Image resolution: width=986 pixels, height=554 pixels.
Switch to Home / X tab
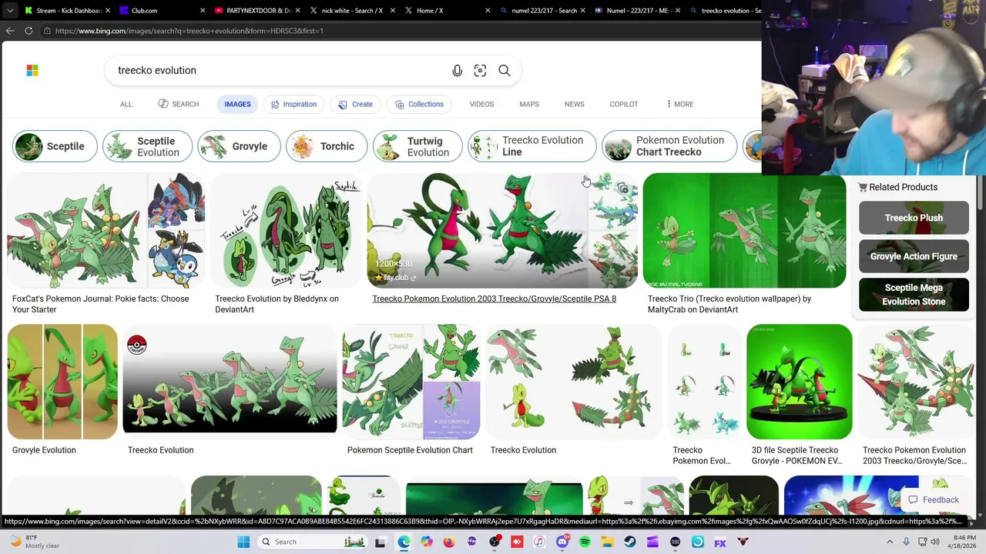[448, 11]
